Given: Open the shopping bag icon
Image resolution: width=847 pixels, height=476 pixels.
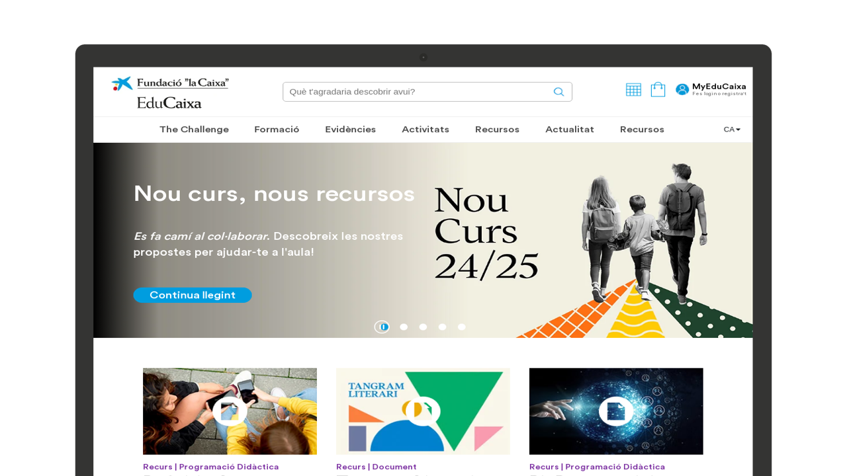Looking at the screenshot, I should [658, 89].
